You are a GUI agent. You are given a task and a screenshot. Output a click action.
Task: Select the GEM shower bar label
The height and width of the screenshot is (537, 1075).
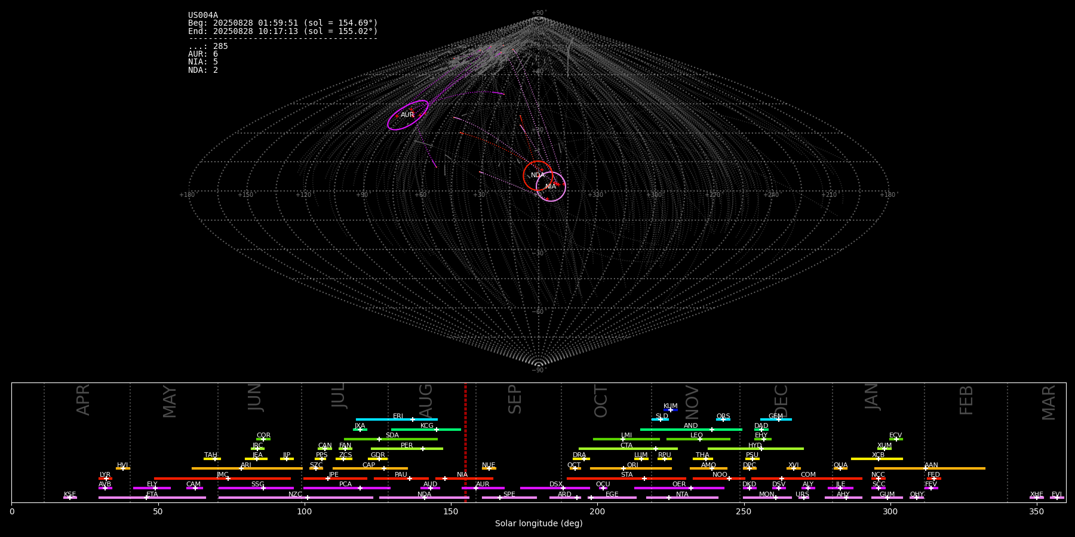click(776, 416)
